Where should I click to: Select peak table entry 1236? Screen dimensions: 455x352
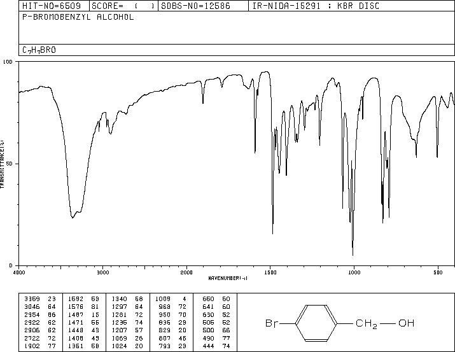click(x=119, y=322)
